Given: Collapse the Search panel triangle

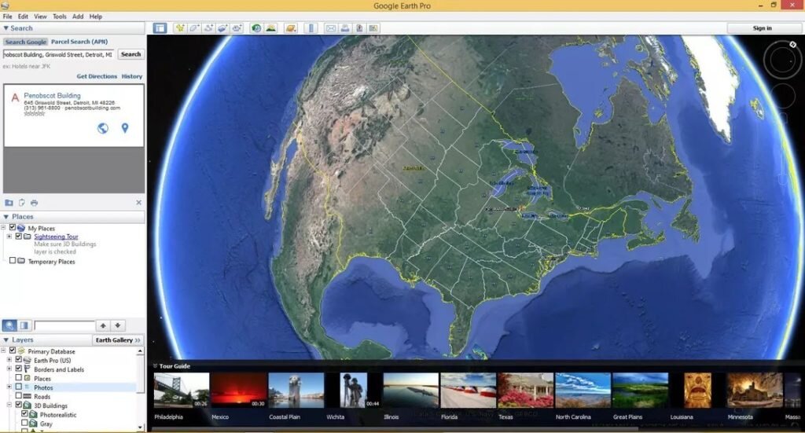Looking at the screenshot, I should pos(6,28).
